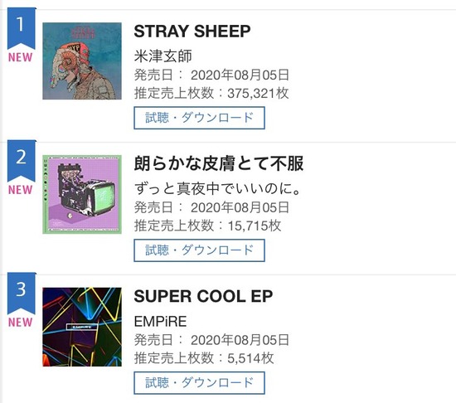
Task: Click 試聴・ダウンロード button for STRAY SHEEP
Action: (199, 118)
